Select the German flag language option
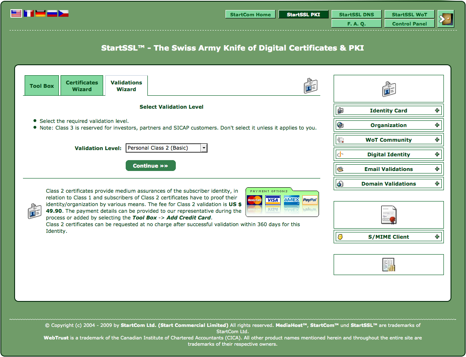Viewport: 466px width, 357px height. (41, 13)
